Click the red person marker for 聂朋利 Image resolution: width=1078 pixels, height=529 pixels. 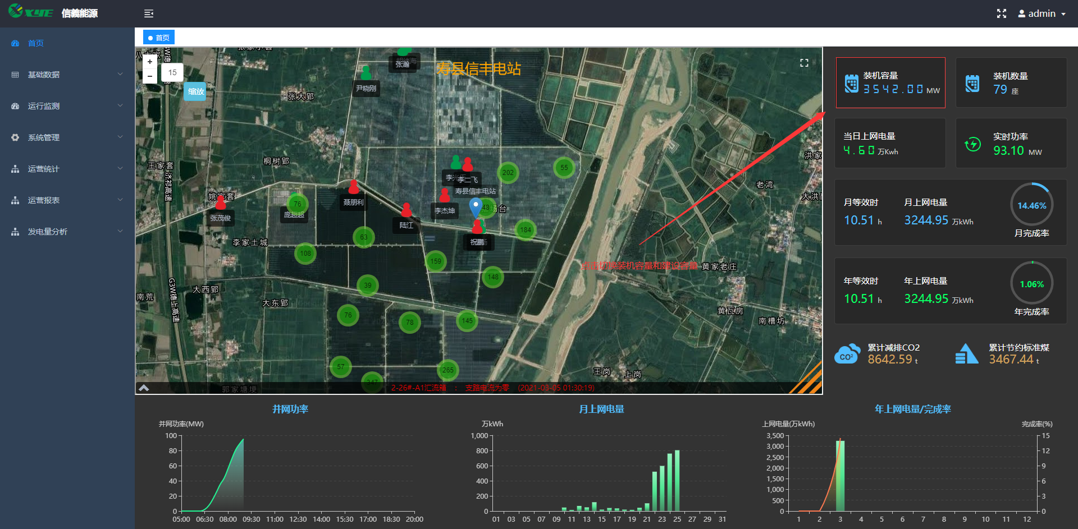[353, 186]
